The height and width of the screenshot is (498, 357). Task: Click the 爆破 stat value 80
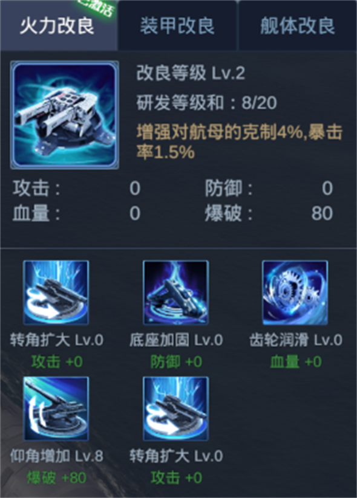click(x=322, y=213)
